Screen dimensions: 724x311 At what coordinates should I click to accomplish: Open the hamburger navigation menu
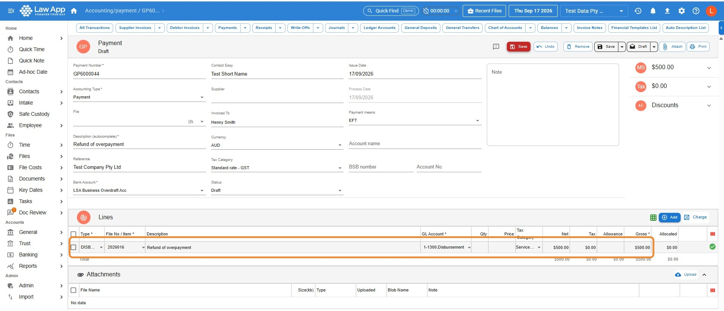(11, 11)
